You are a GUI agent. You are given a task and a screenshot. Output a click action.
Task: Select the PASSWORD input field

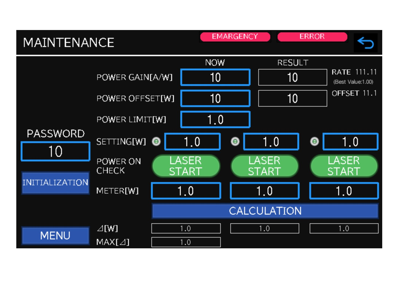[56, 152]
